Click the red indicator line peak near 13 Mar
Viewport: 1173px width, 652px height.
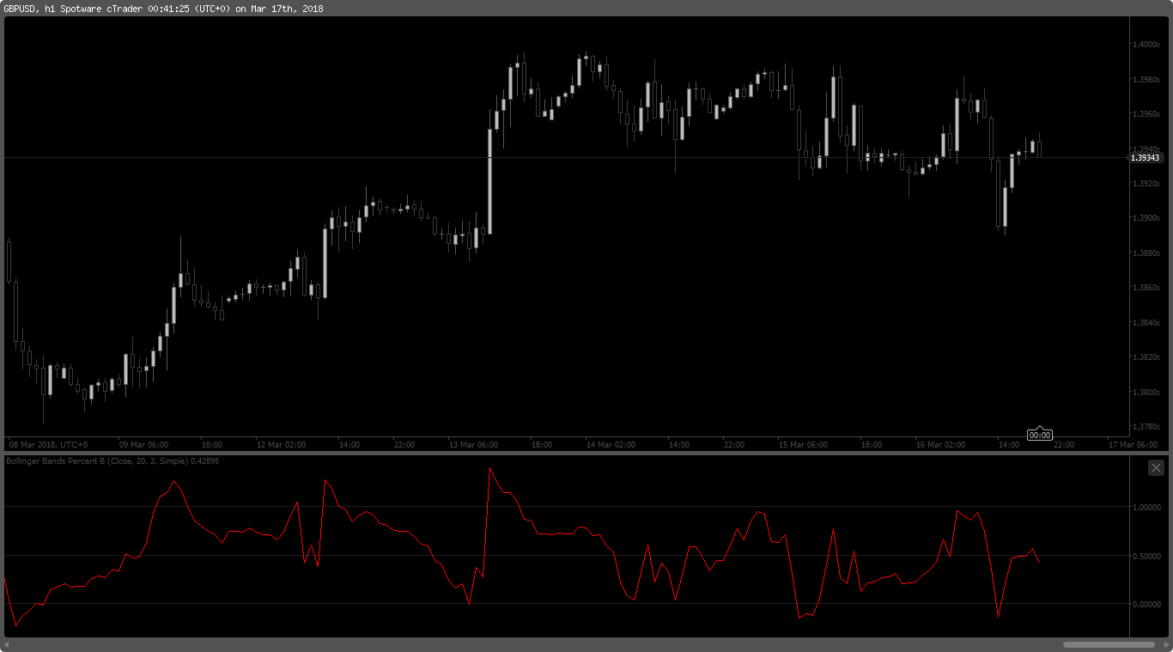coord(489,469)
